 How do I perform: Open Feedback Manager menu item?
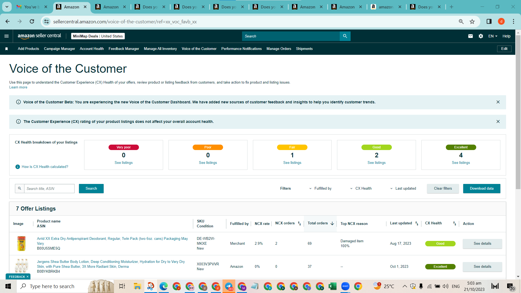(124, 49)
